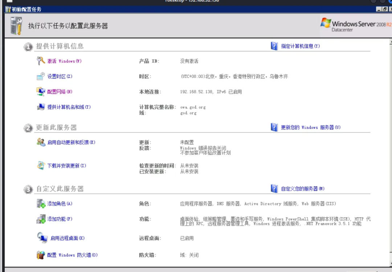Open the 添加角色(A) link
Image resolution: width=392 pixels, height=272 pixels.
pos(60,204)
